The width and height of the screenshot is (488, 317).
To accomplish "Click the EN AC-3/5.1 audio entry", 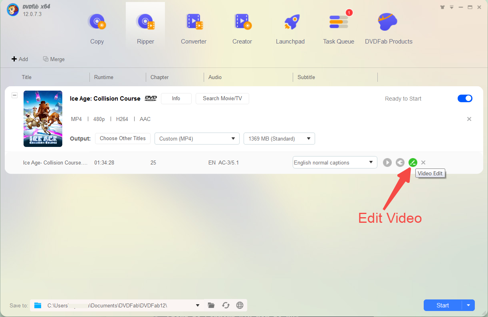I will point(224,162).
